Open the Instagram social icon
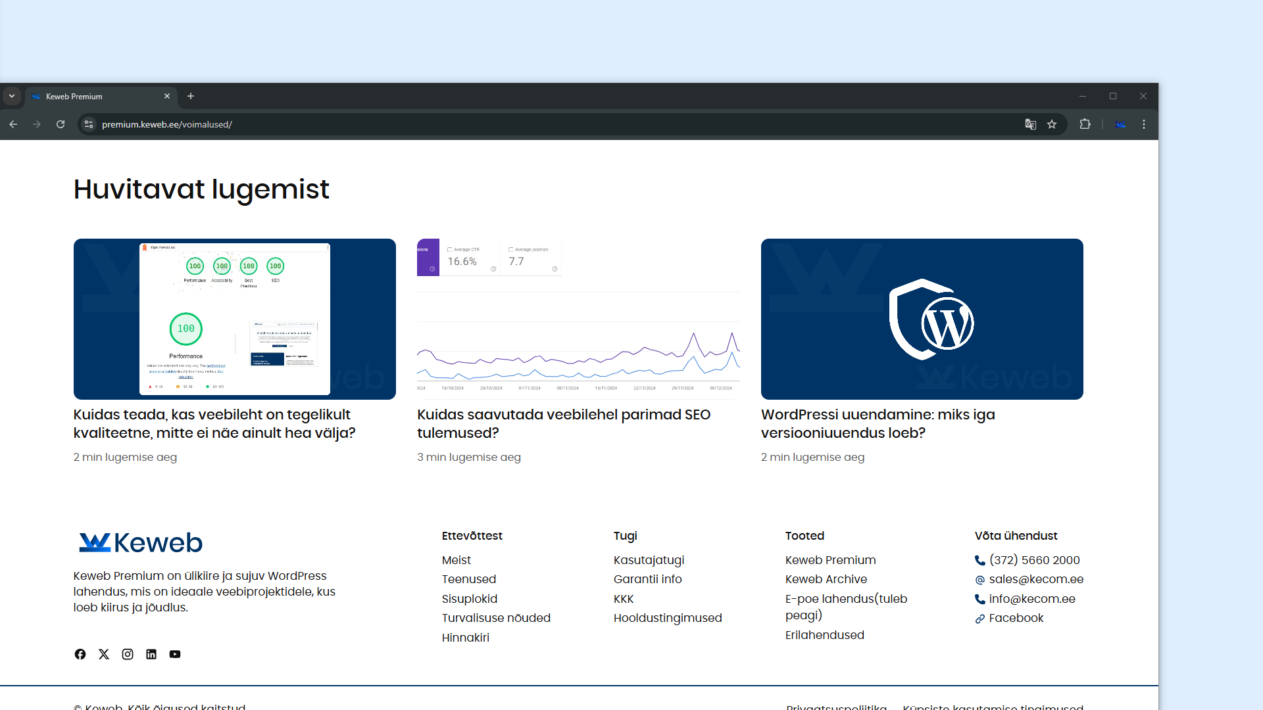The image size is (1263, 710). click(128, 654)
